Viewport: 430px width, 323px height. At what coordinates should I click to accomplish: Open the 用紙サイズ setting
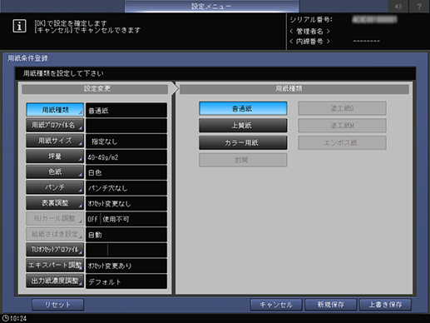click(55, 141)
